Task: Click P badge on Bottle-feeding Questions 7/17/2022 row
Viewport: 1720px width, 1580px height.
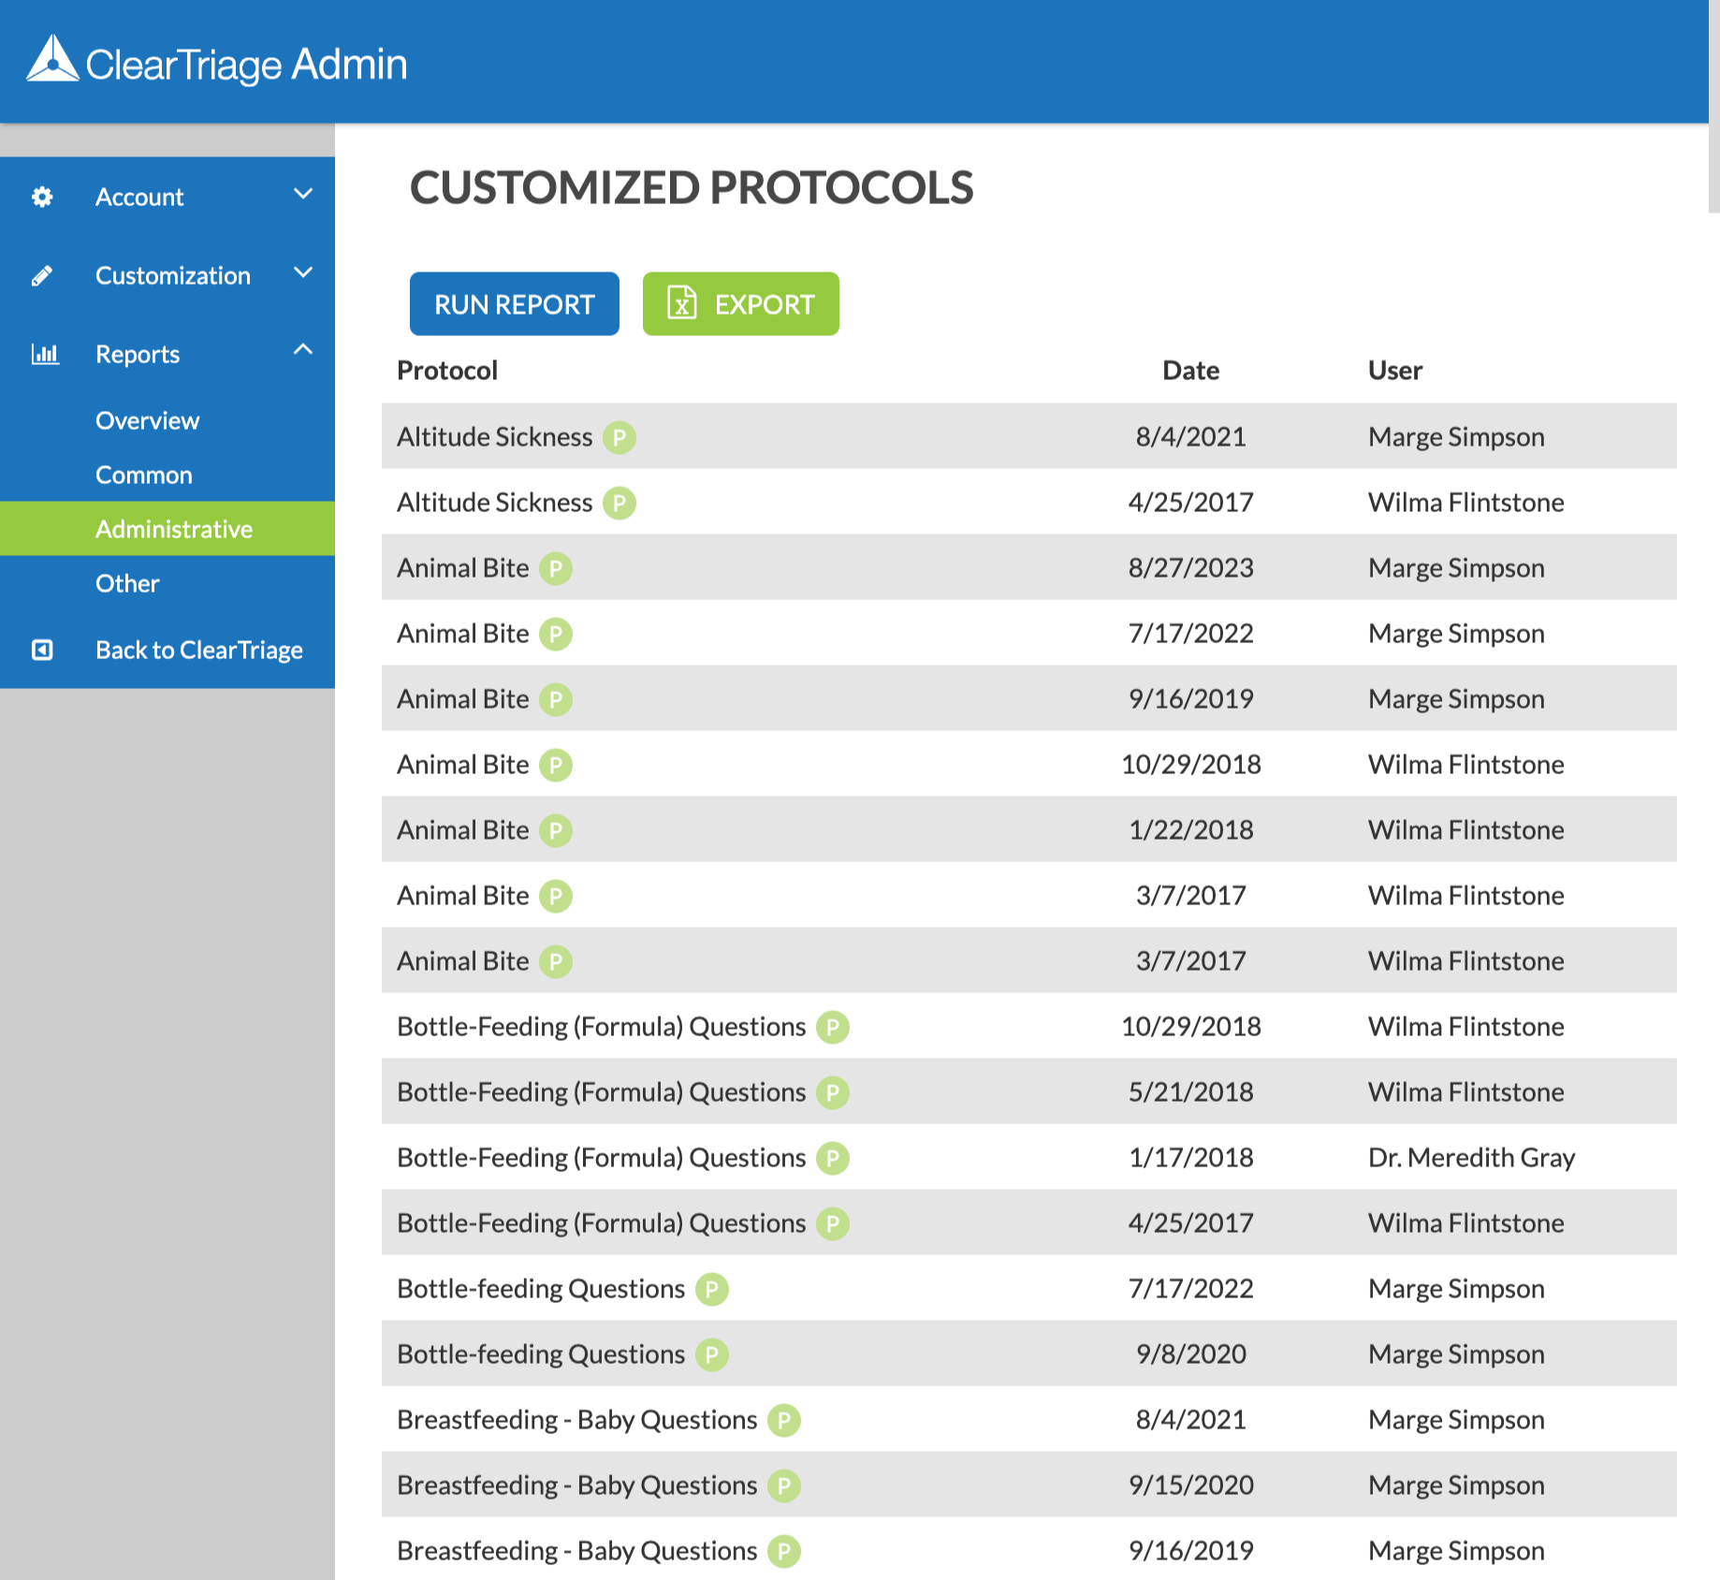Action: [711, 1289]
